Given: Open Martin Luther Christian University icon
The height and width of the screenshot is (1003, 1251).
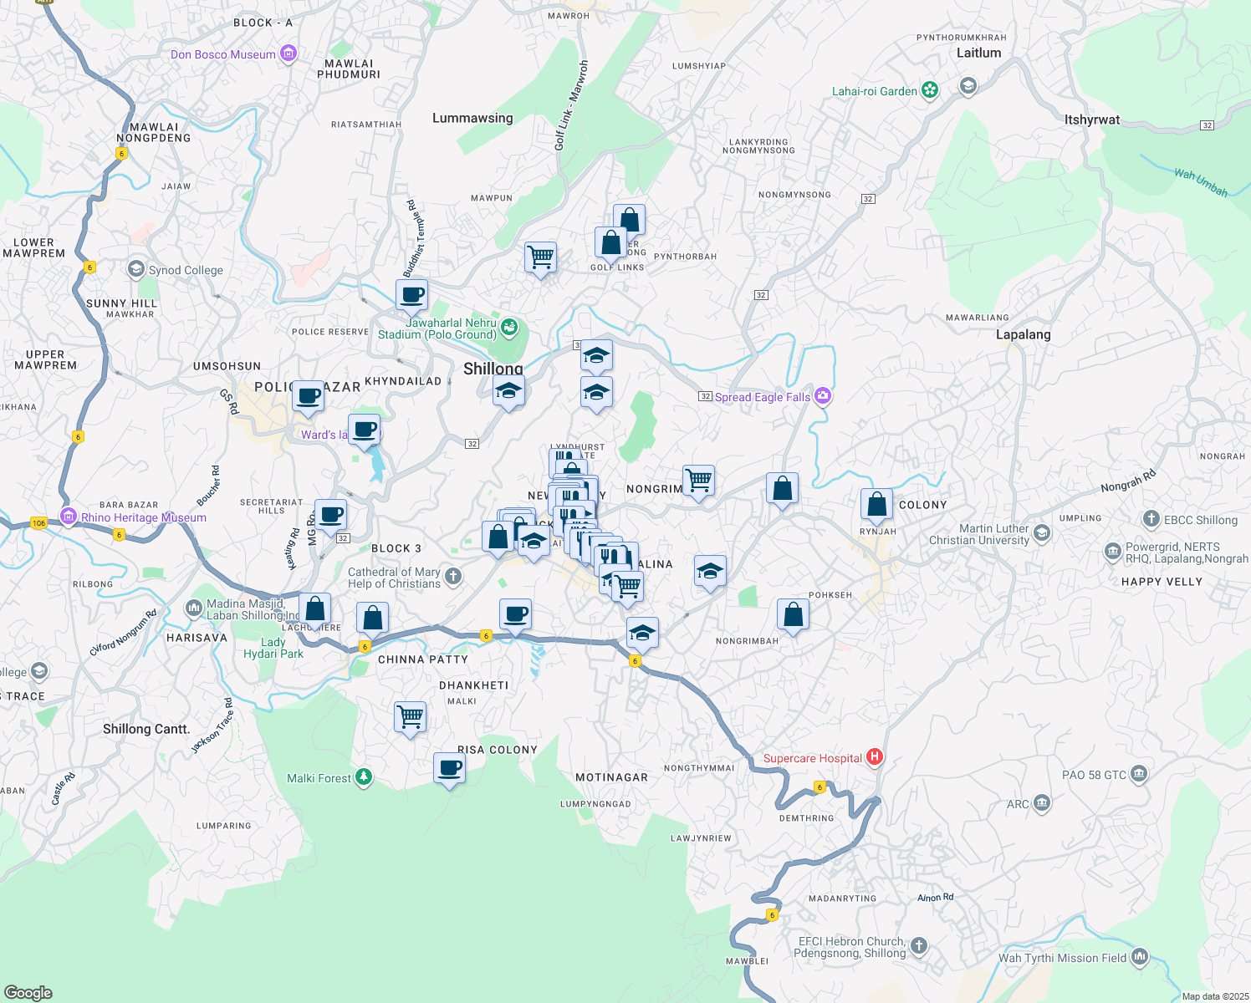Looking at the screenshot, I should [x=1042, y=532].
